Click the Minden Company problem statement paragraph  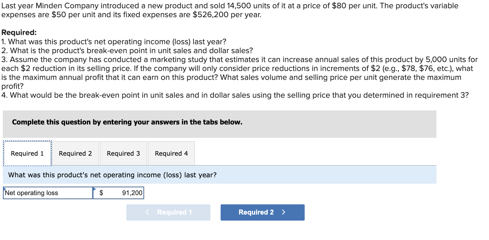click(x=229, y=10)
